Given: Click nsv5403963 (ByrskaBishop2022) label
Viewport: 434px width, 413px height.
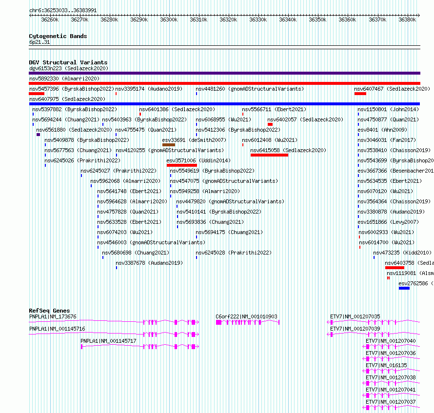Looking at the screenshot, I should pyautogui.click(x=144, y=119).
